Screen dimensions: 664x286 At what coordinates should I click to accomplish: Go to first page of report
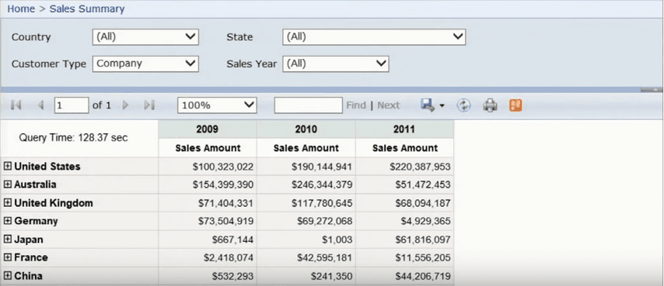tap(16, 105)
